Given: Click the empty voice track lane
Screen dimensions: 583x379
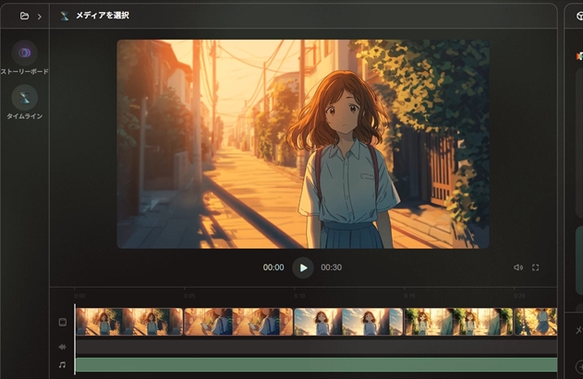Looking at the screenshot, I should (314, 347).
